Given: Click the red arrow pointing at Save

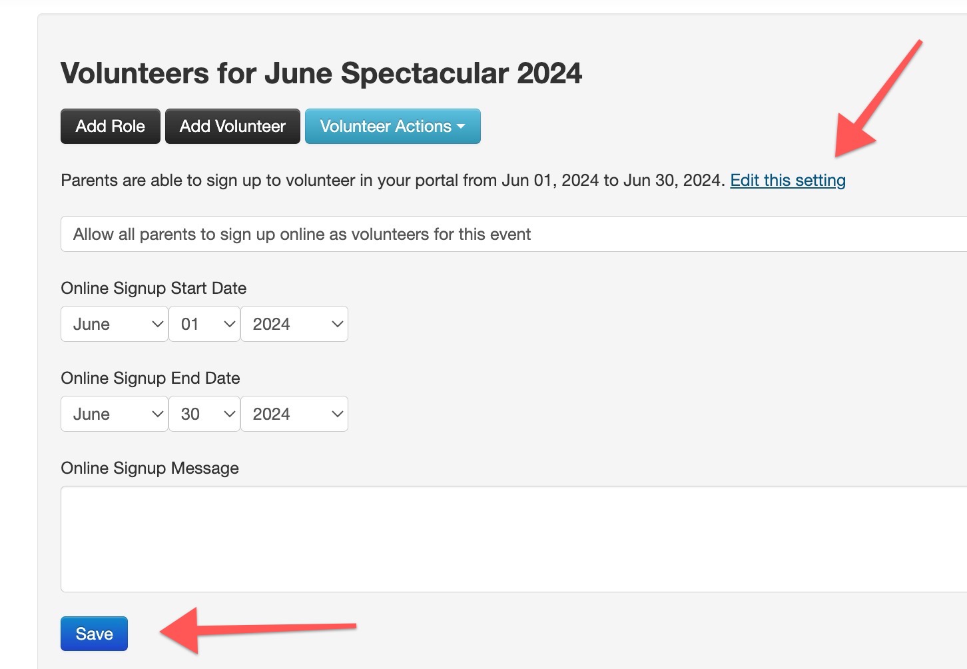Looking at the screenshot, I should 258,630.
